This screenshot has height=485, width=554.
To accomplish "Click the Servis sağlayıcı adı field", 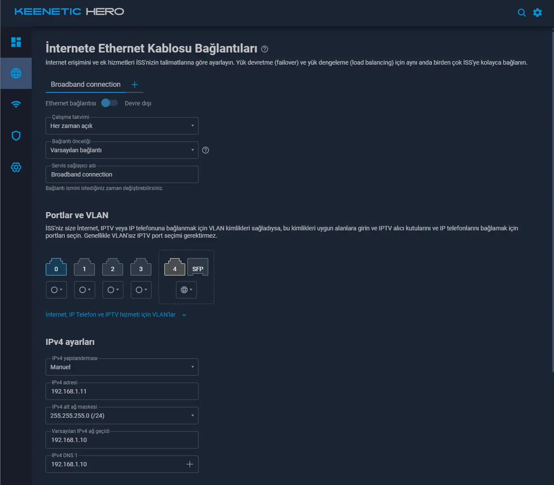I will click(x=122, y=174).
